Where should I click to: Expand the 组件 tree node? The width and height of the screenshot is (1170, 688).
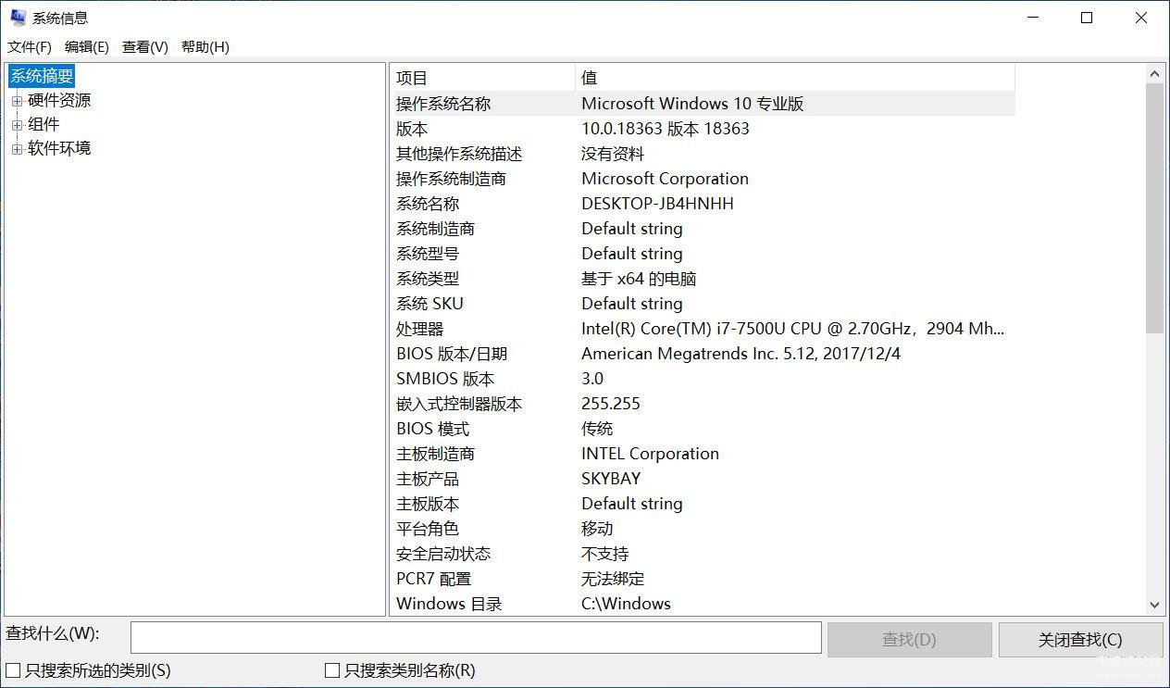17,125
